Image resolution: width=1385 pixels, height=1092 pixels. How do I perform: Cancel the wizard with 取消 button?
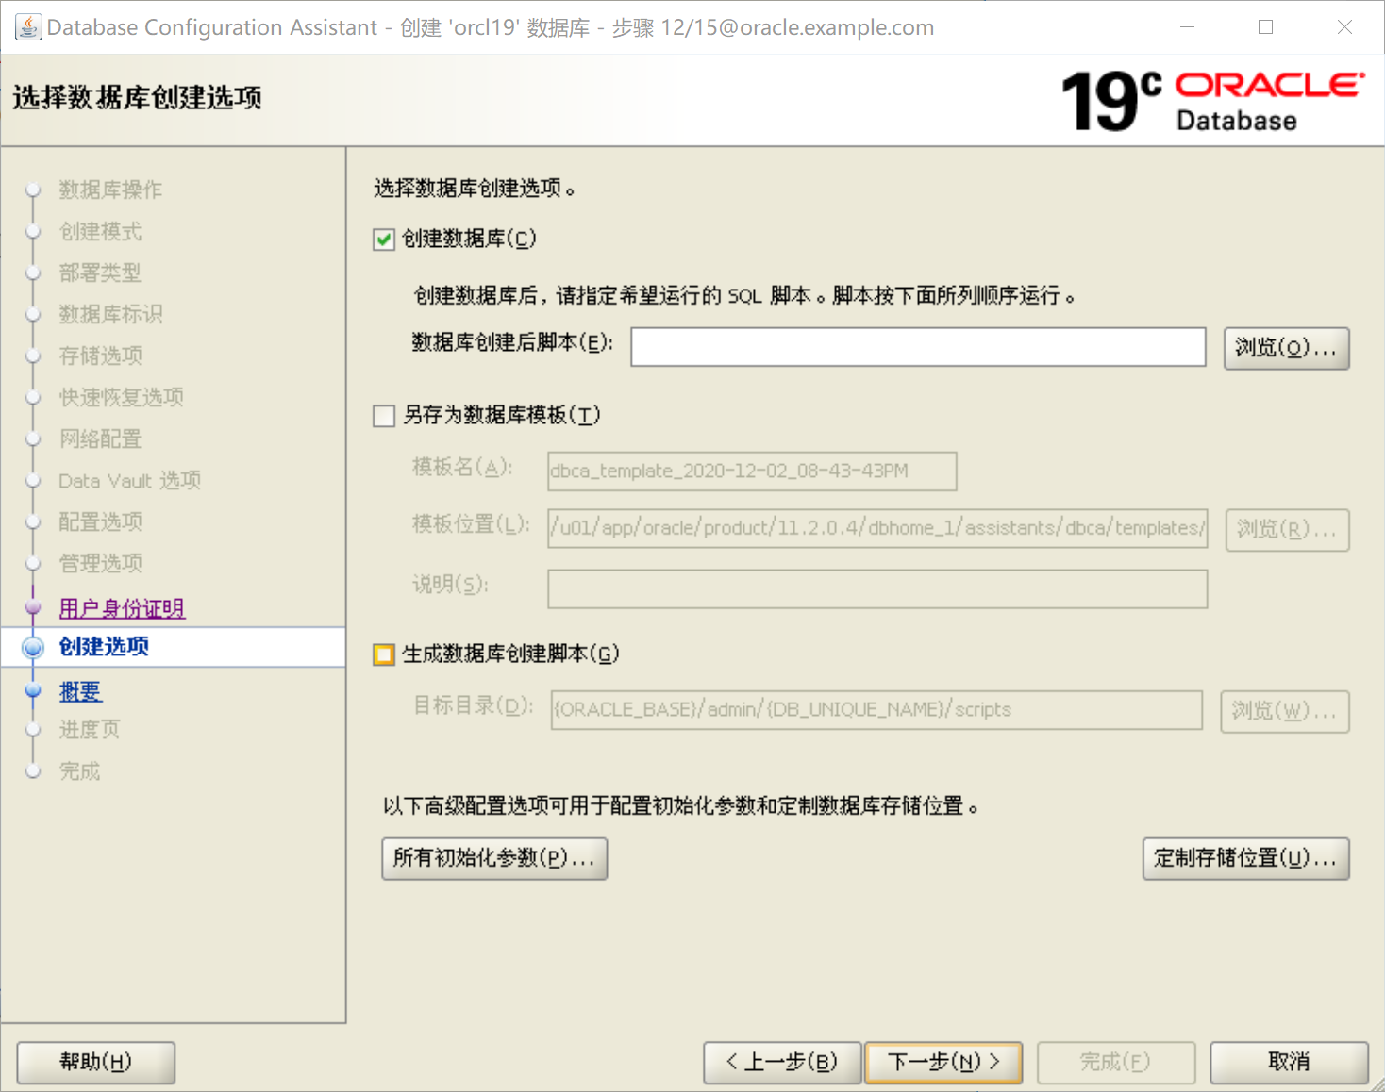coord(1289,1063)
